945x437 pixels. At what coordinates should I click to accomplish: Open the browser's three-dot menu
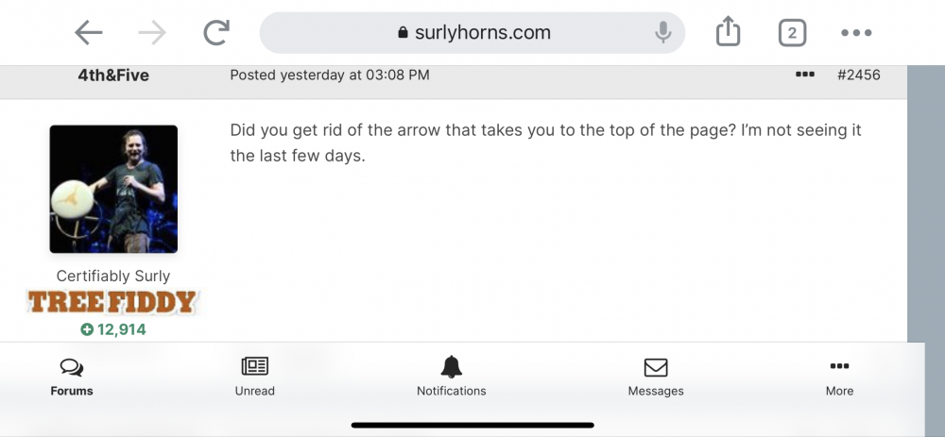point(856,33)
